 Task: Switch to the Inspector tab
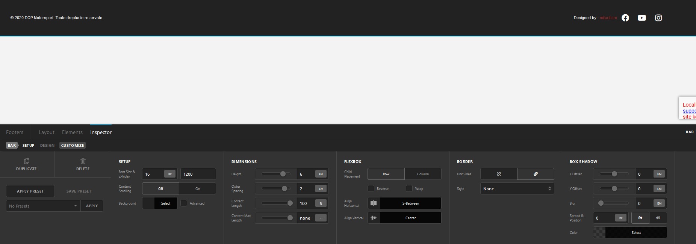pyautogui.click(x=101, y=132)
